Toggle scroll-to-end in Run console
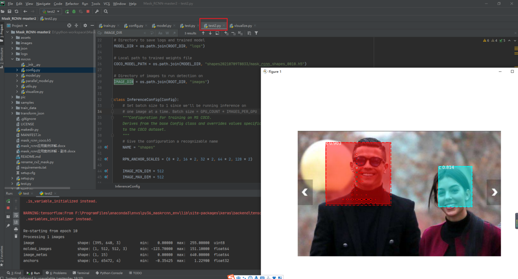518x279 pixels. point(16,222)
